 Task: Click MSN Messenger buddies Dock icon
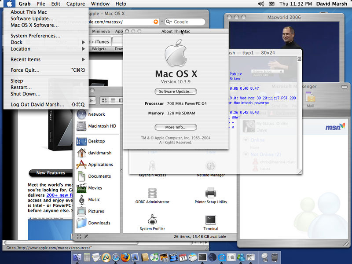(241, 257)
